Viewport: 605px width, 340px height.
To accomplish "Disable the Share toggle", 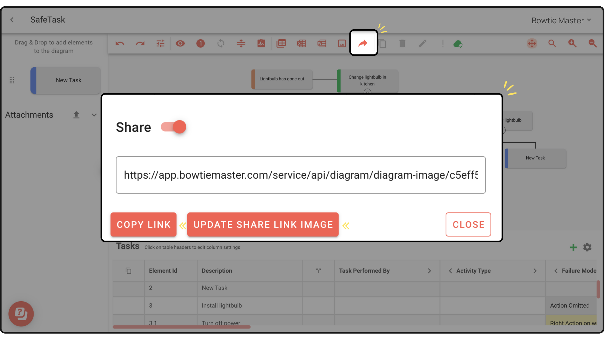I will (173, 127).
